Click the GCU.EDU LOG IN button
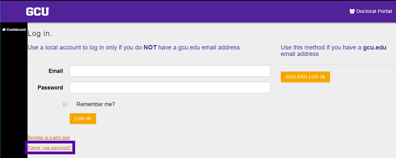 [305, 77]
